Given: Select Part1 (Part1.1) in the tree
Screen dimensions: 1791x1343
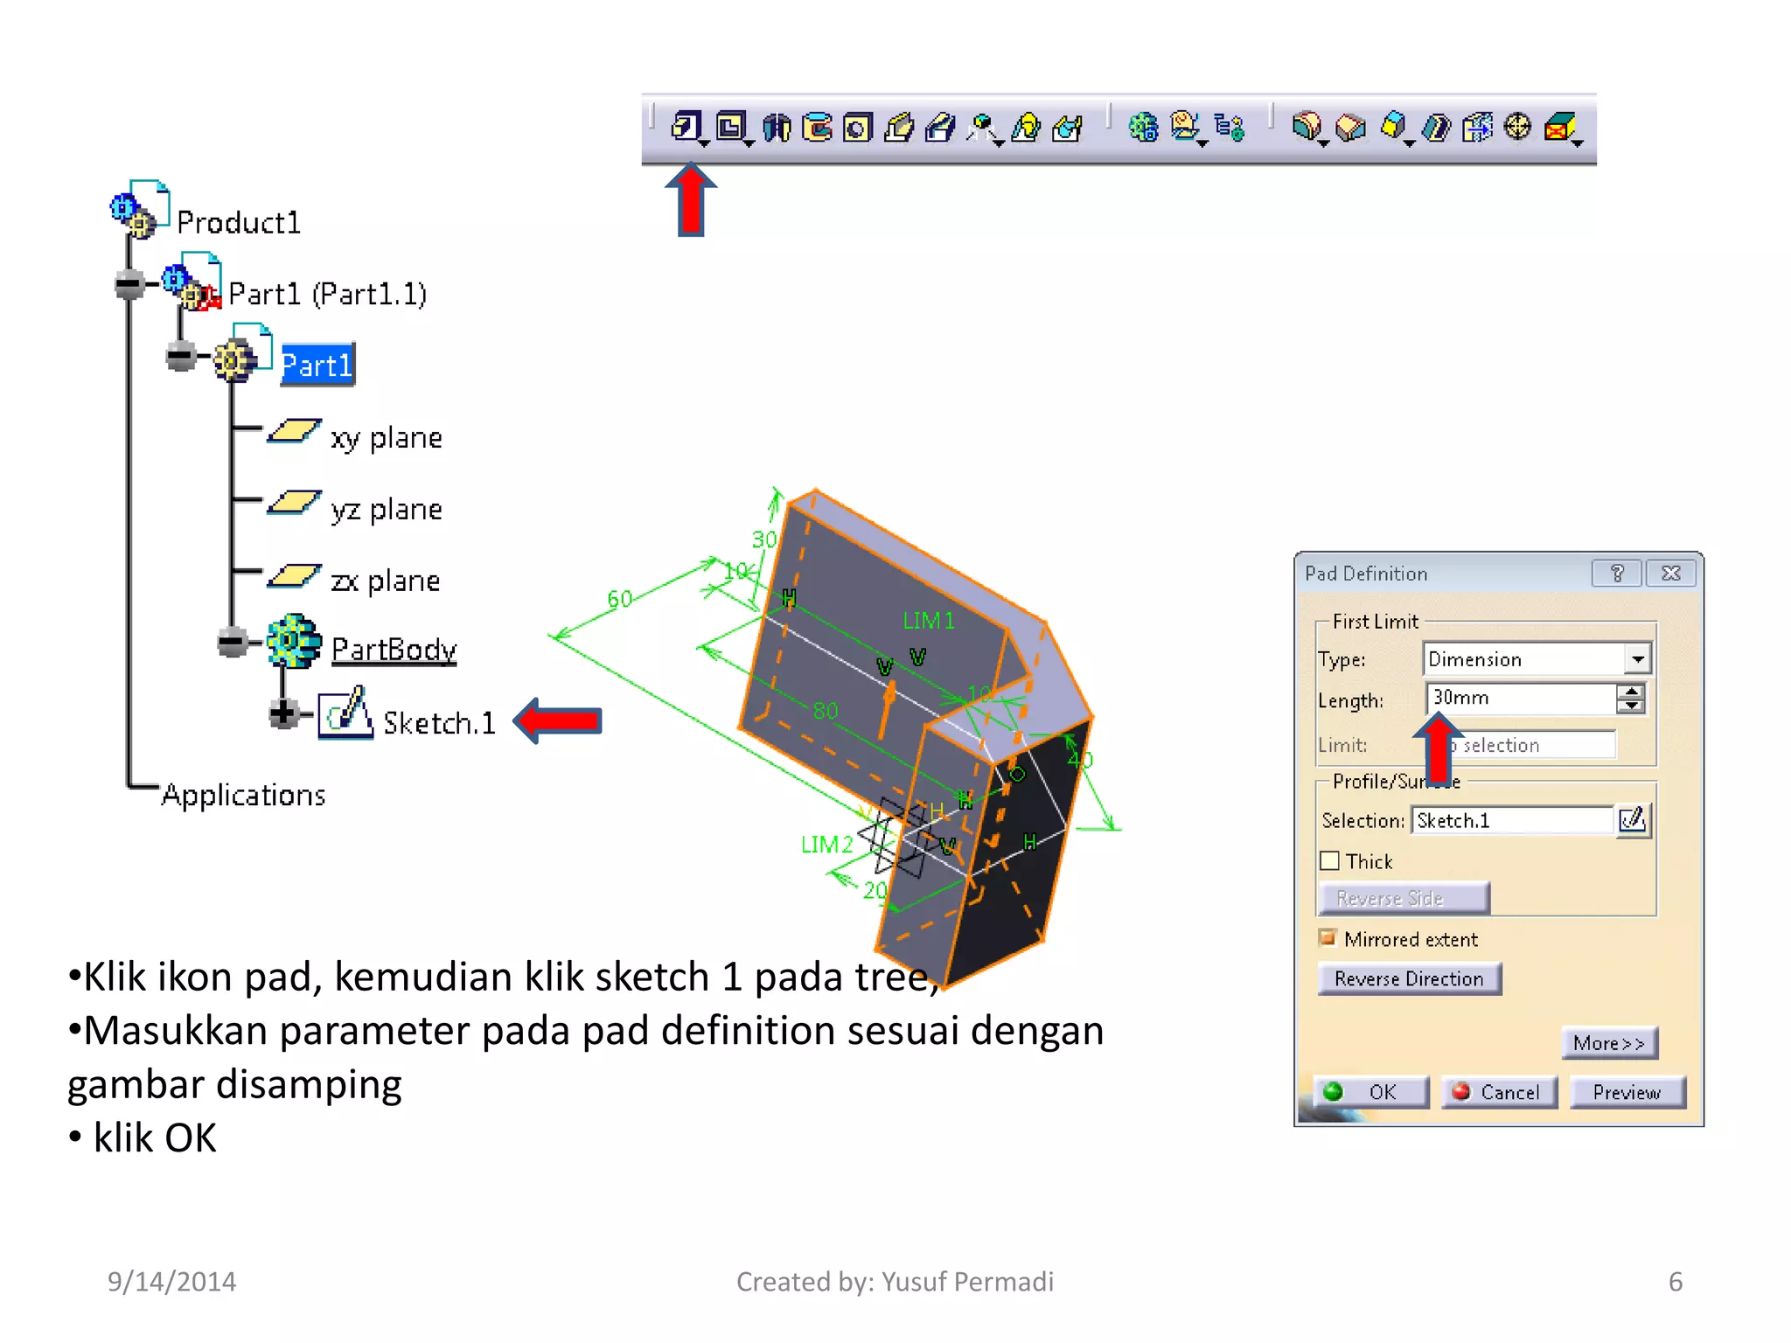Looking at the screenshot, I should [x=328, y=294].
